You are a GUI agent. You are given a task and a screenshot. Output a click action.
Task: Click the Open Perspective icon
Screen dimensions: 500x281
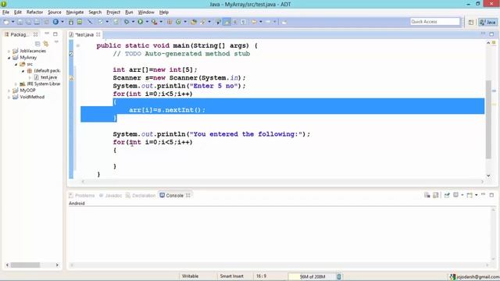pos(471,23)
